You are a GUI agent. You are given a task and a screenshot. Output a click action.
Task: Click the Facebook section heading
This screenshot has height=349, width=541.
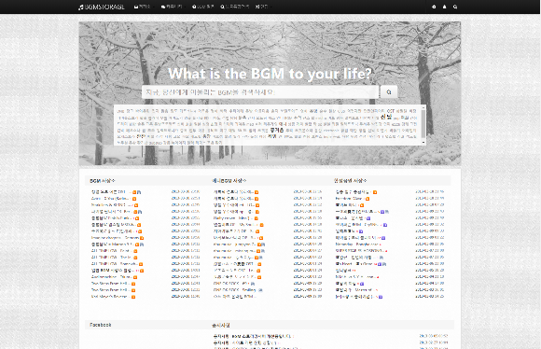pos(101,325)
